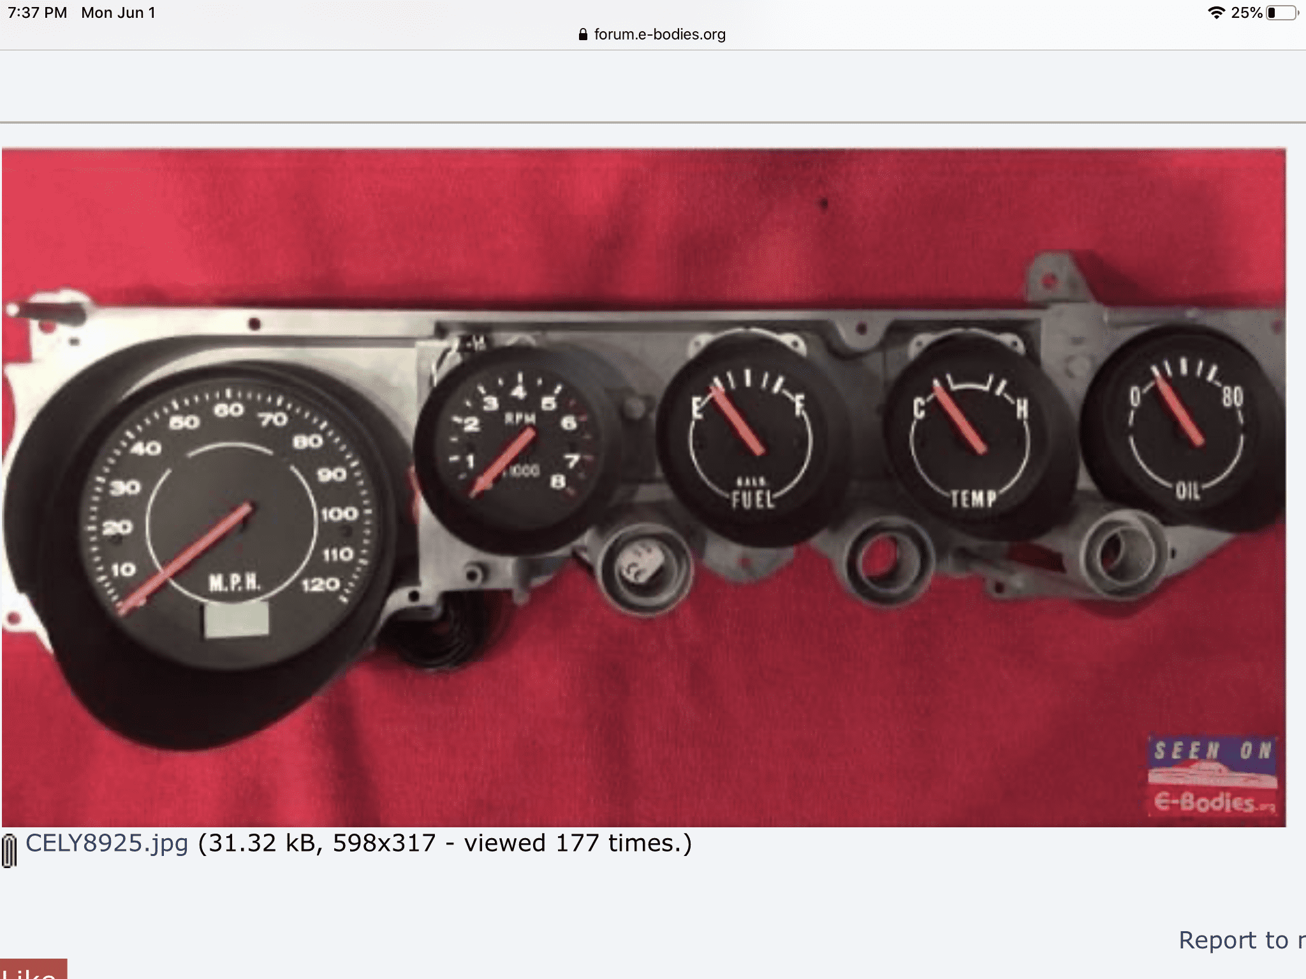Tap the forum.e-bodies.org address bar
1306x979 pixels.
(x=659, y=34)
